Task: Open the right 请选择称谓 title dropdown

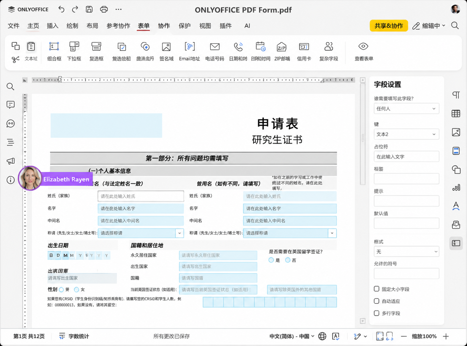Action: (332, 233)
